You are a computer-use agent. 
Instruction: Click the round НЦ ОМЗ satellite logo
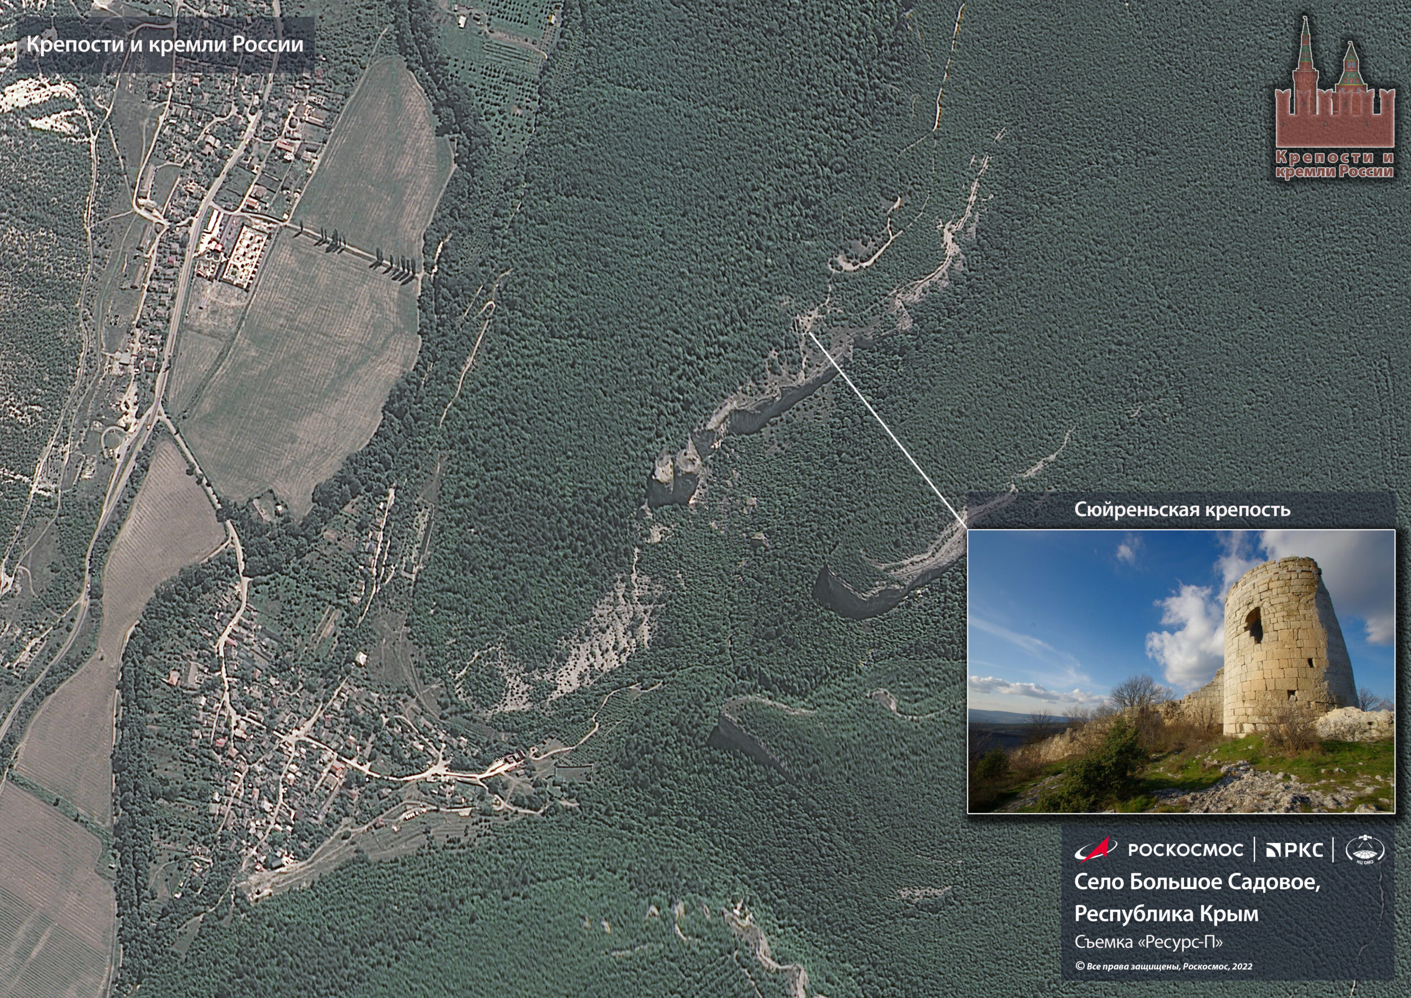pyautogui.click(x=1364, y=850)
